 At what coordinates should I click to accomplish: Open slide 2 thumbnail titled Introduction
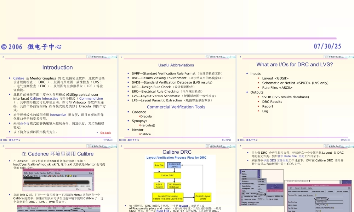pos(58,98)
